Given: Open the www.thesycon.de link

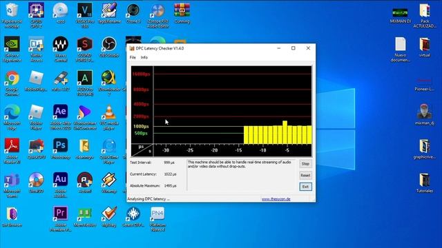Looking at the screenshot, I should [276, 199].
